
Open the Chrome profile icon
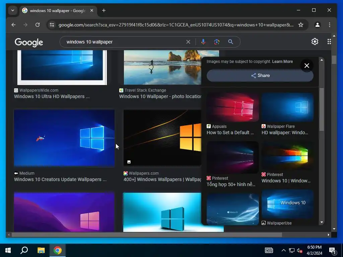[x=318, y=25]
